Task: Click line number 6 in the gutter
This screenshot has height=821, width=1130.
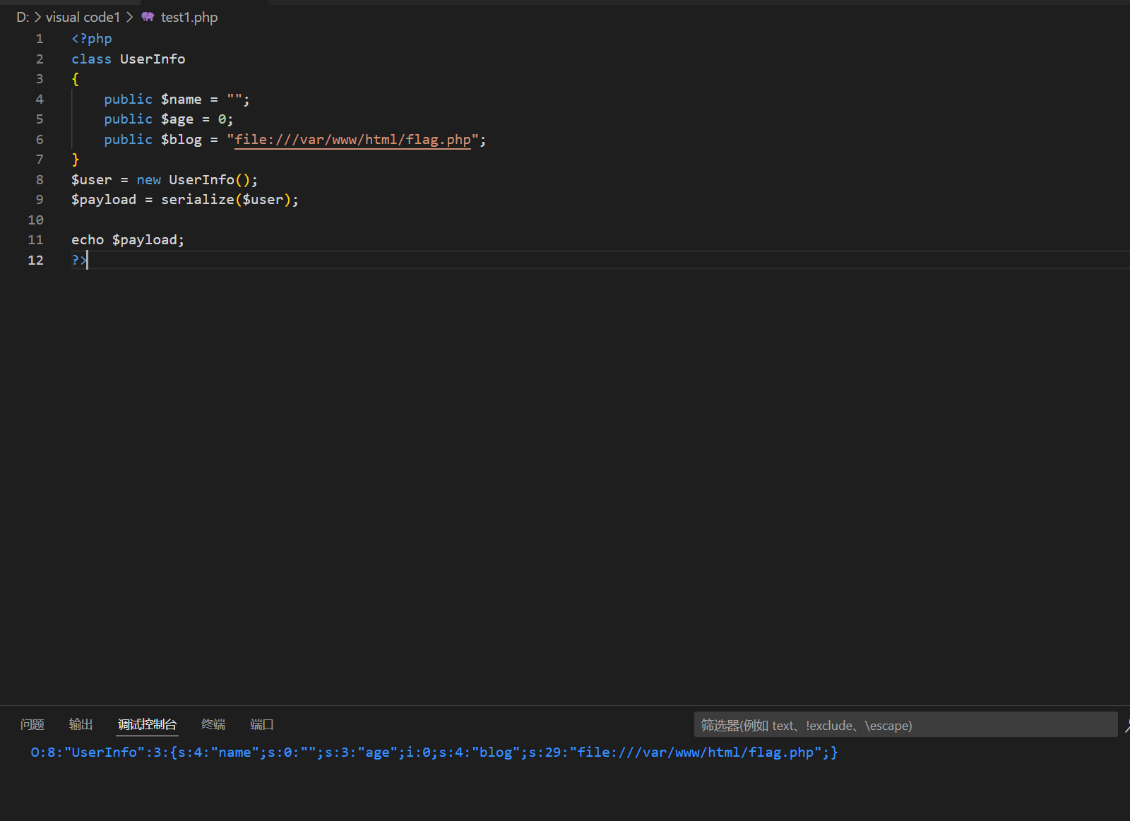Action: (x=40, y=140)
